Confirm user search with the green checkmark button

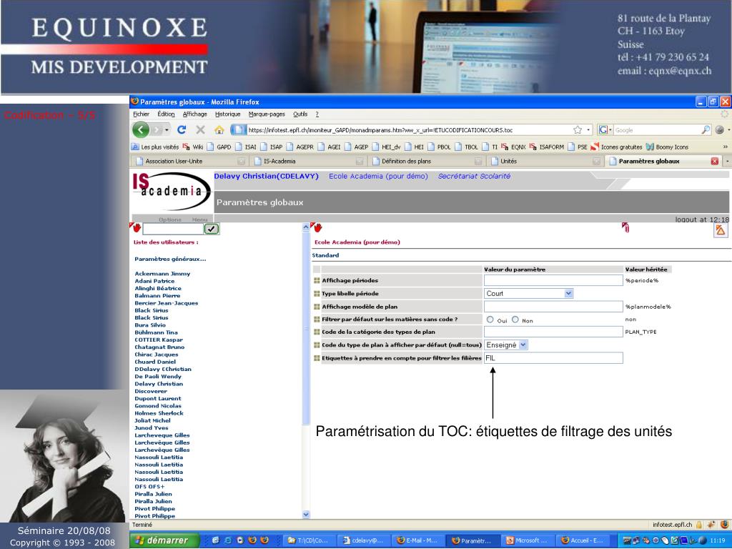[212, 229]
